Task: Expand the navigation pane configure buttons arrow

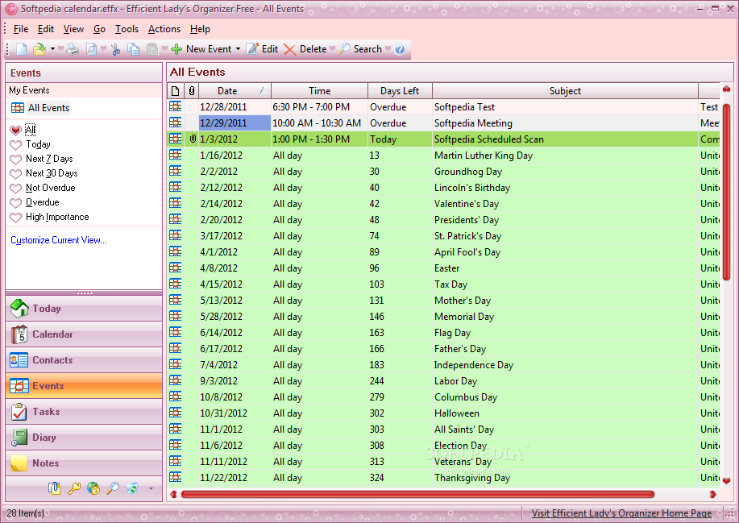Action: [x=151, y=488]
